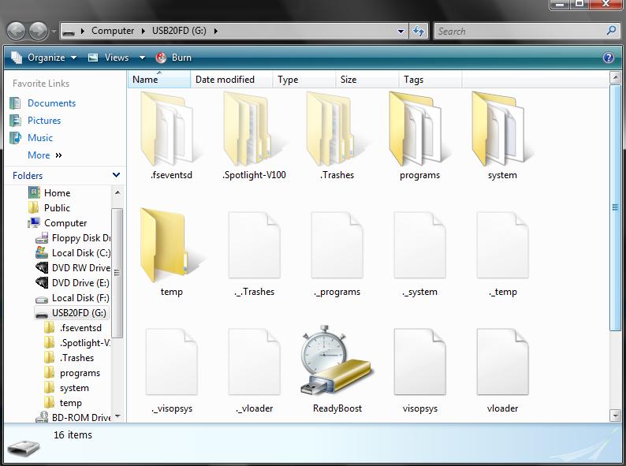The image size is (626, 466).
Task: Click the folder tree scroll up arrow
Action: (x=117, y=192)
